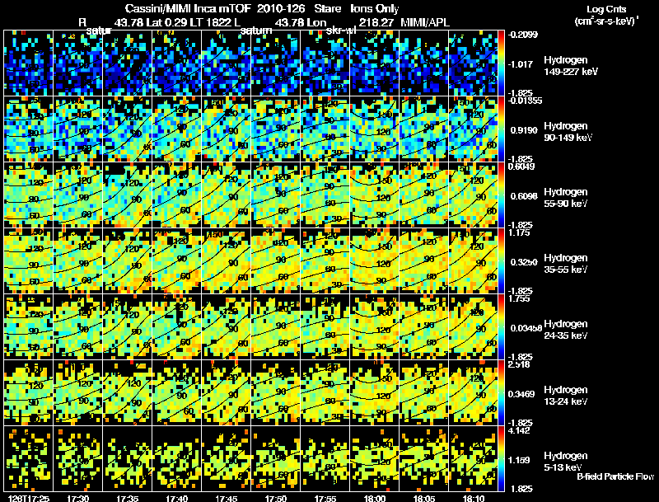Click the Hydrogen 55-90 keV row label

point(565,198)
